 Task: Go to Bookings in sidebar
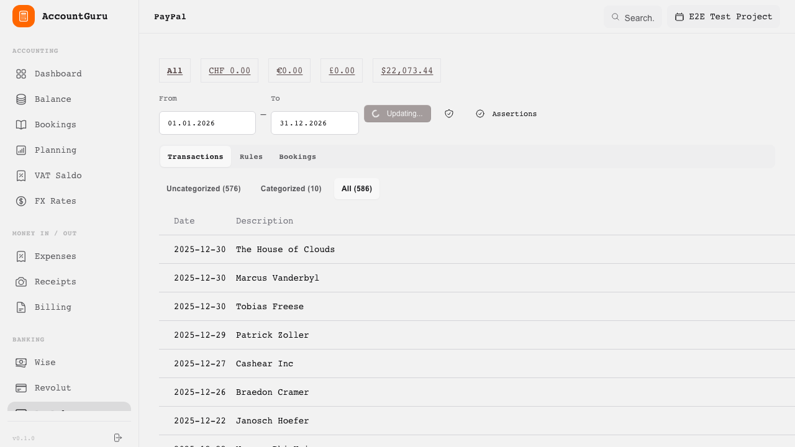[x=55, y=125]
